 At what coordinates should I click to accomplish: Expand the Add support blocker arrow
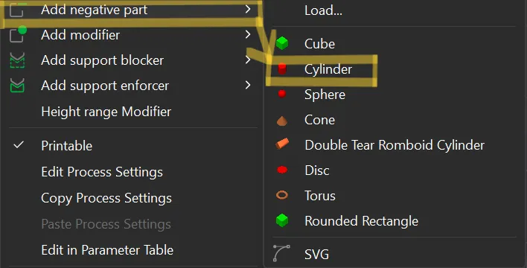click(x=248, y=60)
